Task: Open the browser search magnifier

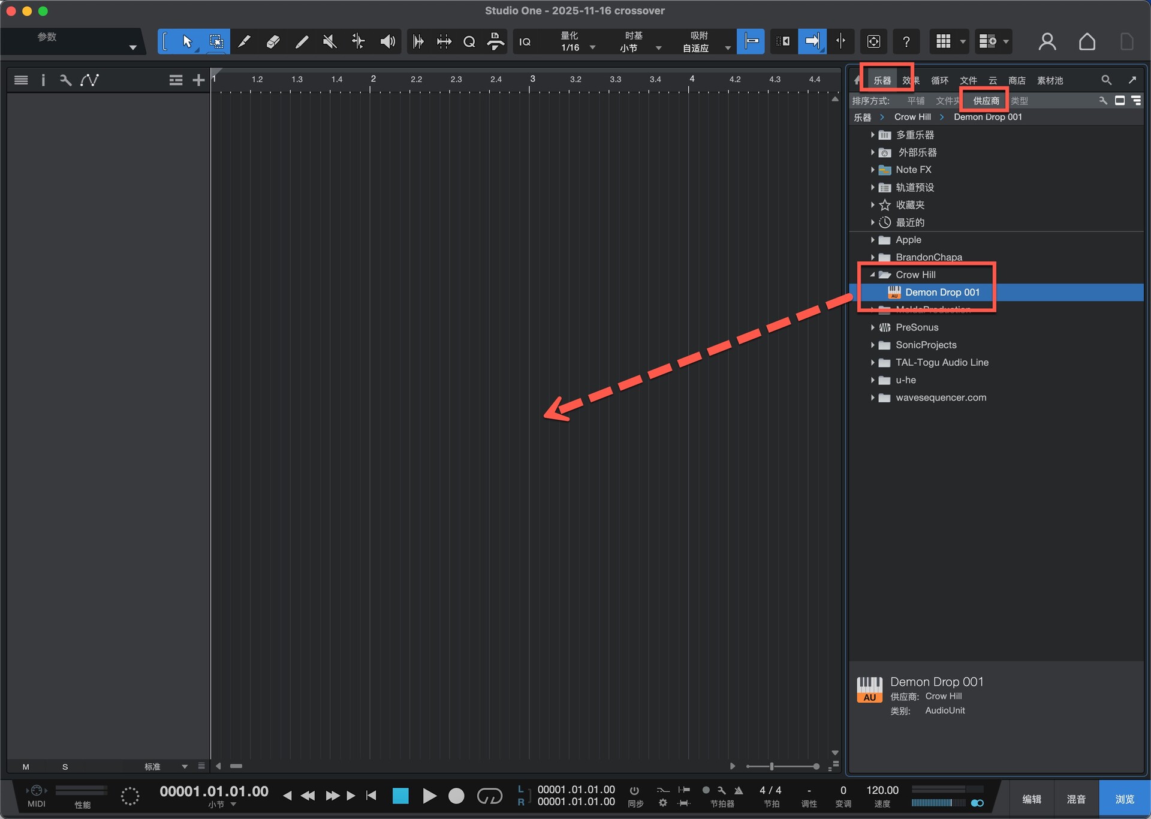Action: pyautogui.click(x=1106, y=80)
